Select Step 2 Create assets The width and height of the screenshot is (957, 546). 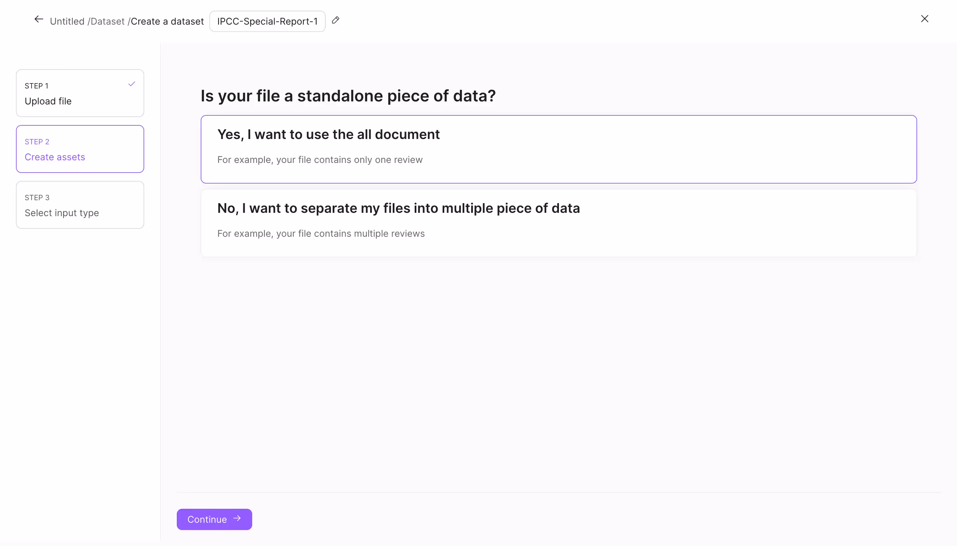click(x=80, y=149)
